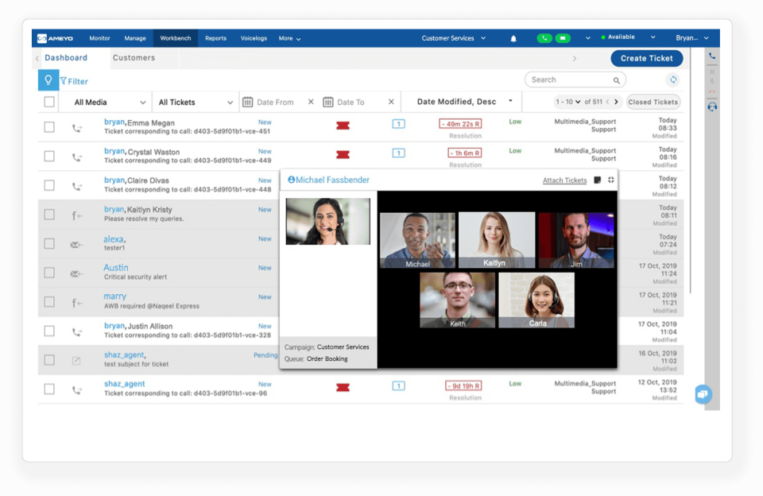763x496 pixels.
Task: Click the Create Ticket button
Action: pyautogui.click(x=647, y=58)
